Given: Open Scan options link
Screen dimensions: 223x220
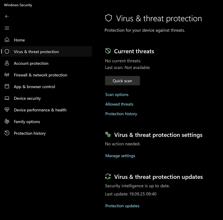Looking at the screenshot, I should click(117, 95).
